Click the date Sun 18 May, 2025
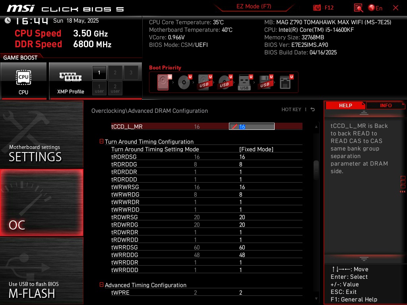This screenshot has width=407, height=305. pos(76,21)
